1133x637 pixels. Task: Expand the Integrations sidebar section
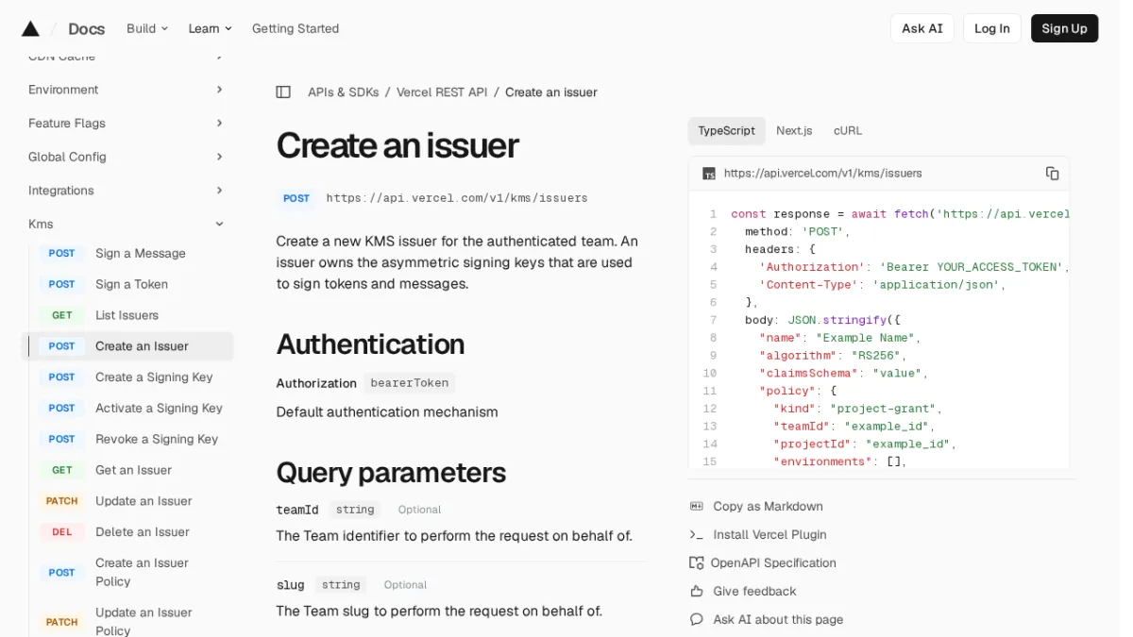click(127, 191)
